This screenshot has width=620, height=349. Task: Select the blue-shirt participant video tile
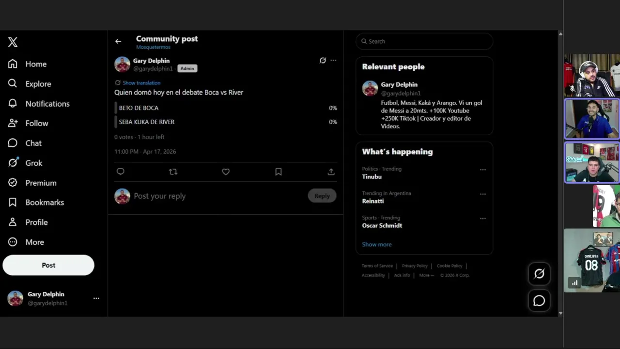[592, 119]
